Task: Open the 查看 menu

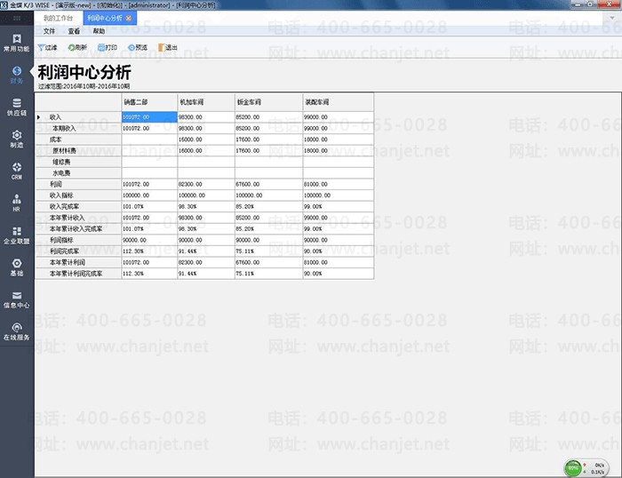Action: (x=74, y=31)
